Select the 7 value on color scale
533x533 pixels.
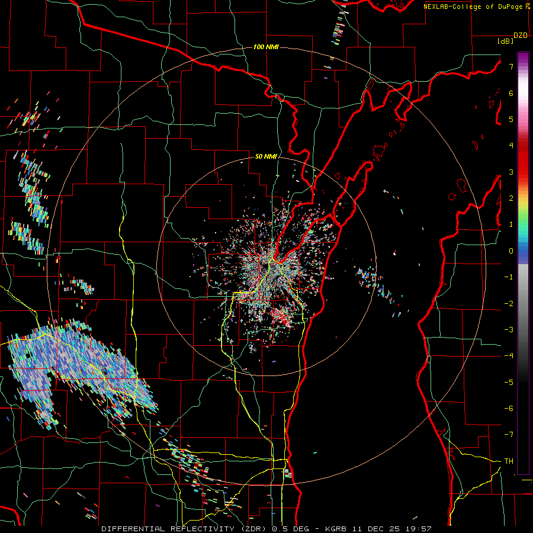[511, 66]
